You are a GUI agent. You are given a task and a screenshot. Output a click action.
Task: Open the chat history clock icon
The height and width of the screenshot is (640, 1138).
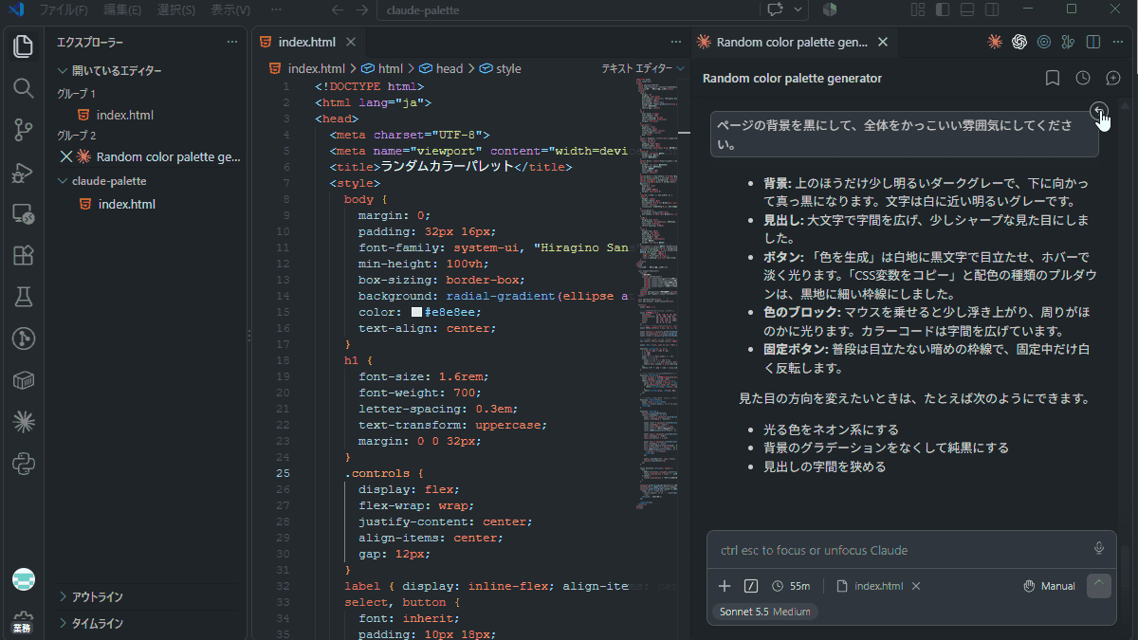[1083, 78]
